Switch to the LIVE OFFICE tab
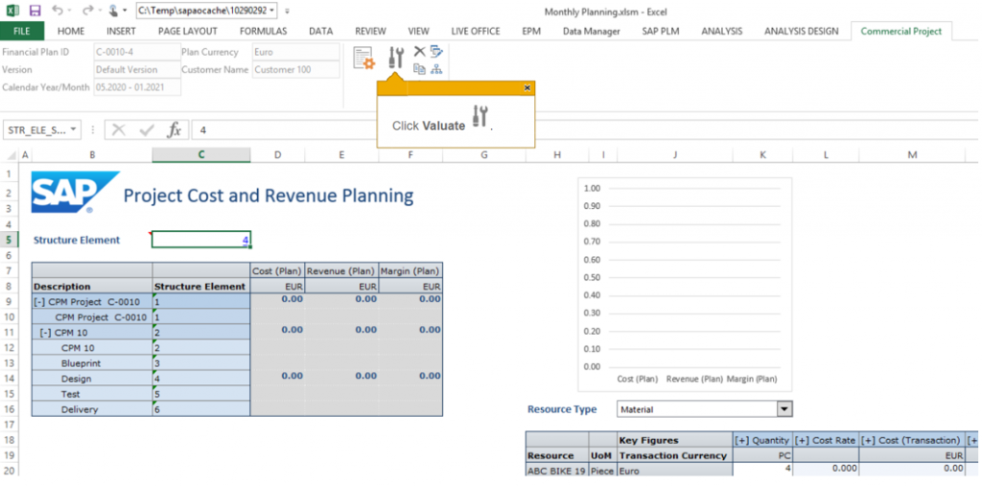982x487 pixels. point(476,31)
